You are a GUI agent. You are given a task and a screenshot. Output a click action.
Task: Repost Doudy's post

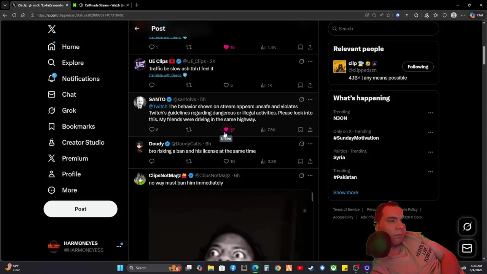tap(189, 161)
